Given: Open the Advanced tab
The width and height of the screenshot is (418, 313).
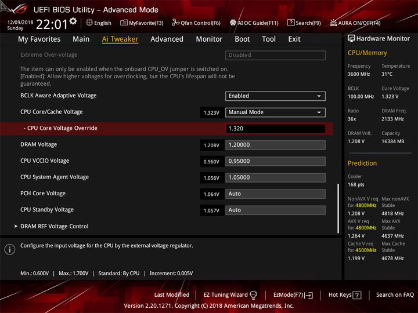Looking at the screenshot, I should pos(167,39).
